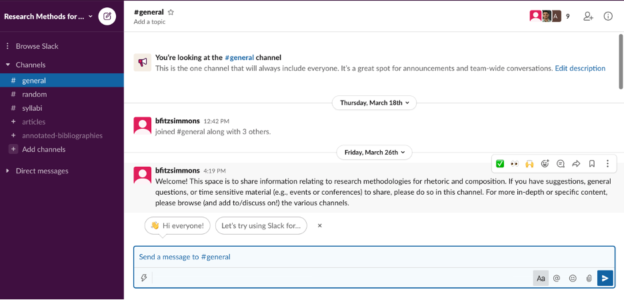The image size is (624, 300).
Task: Click the #general link in intro text
Action: click(x=239, y=57)
